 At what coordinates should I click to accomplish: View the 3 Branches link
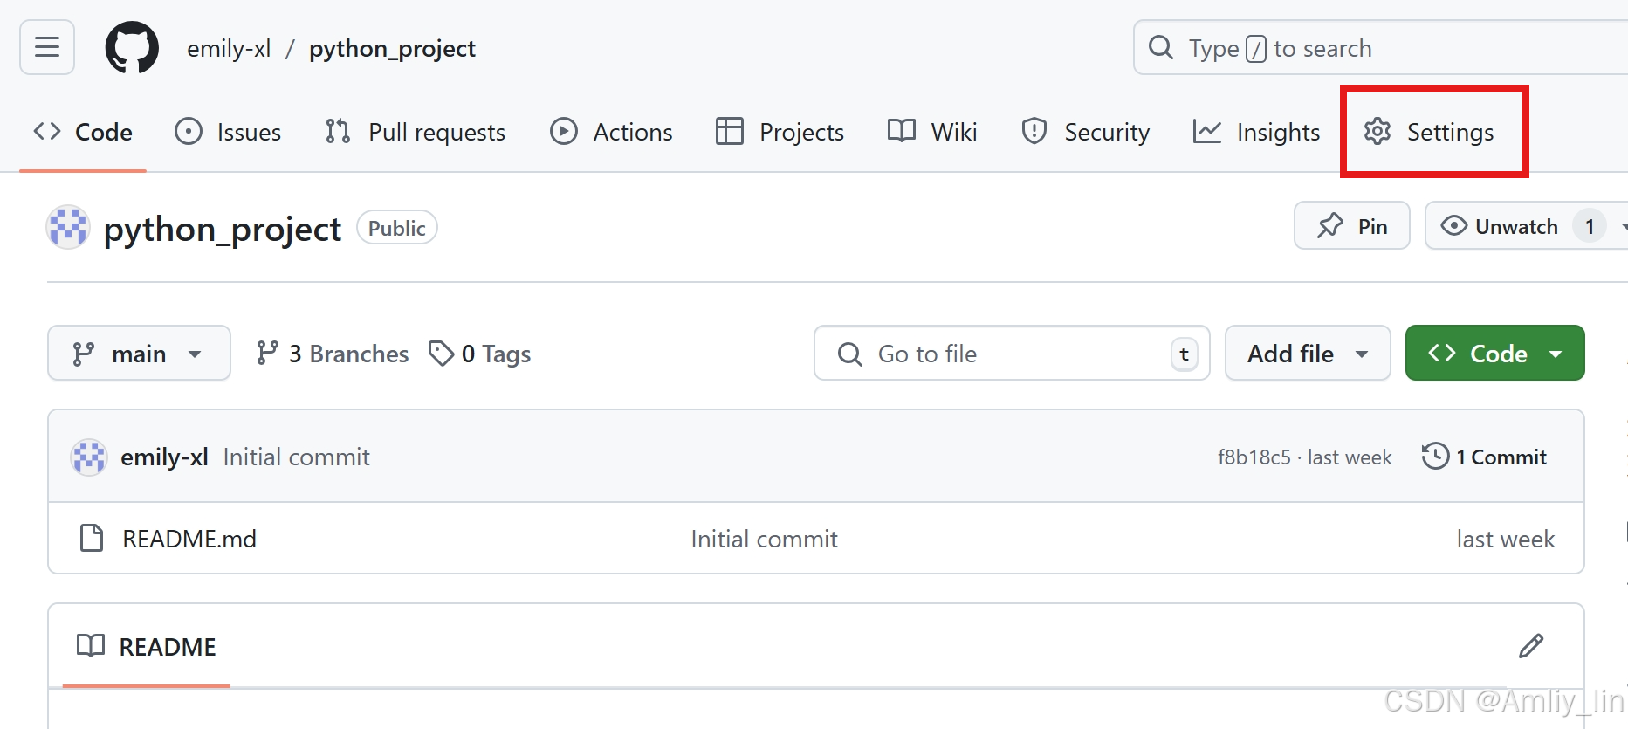point(333,354)
